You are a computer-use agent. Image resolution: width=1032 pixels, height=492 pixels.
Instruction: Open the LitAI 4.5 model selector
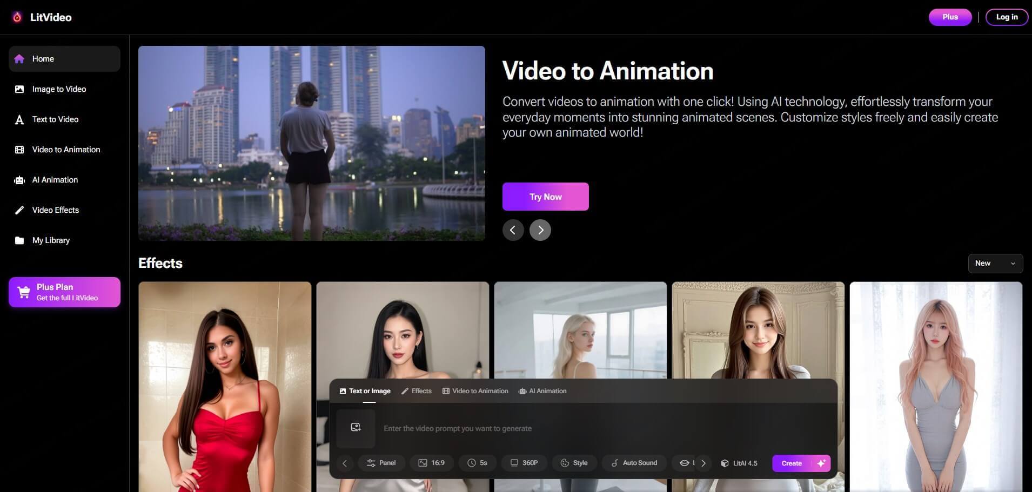pyautogui.click(x=739, y=463)
